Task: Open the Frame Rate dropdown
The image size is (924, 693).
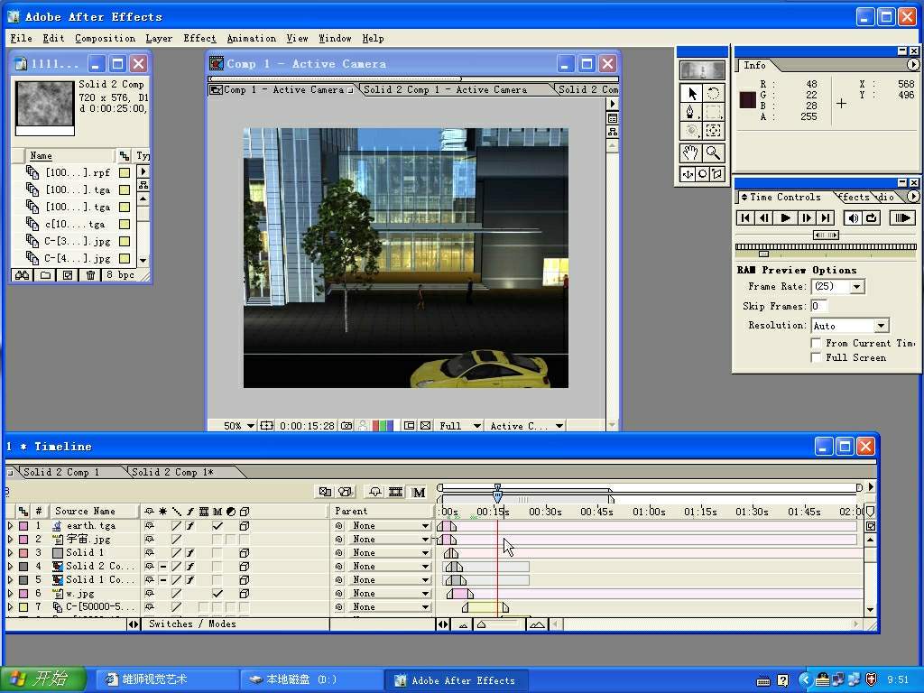Action: point(856,287)
